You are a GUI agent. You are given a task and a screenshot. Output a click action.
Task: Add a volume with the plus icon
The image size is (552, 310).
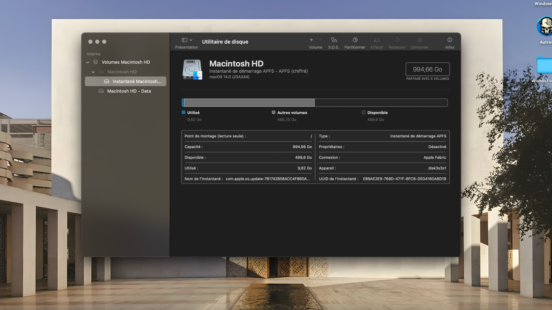coord(311,40)
